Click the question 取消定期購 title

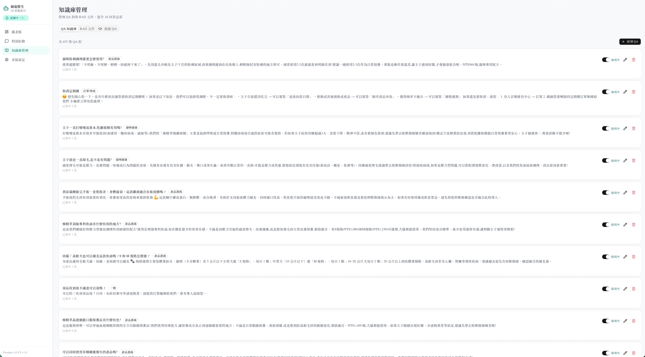71,91
